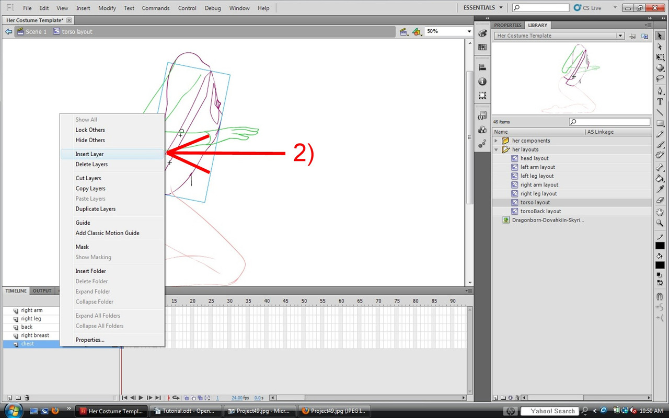The width and height of the screenshot is (669, 418).
Task: Toggle Snap to Objects magnet
Action: (x=660, y=296)
